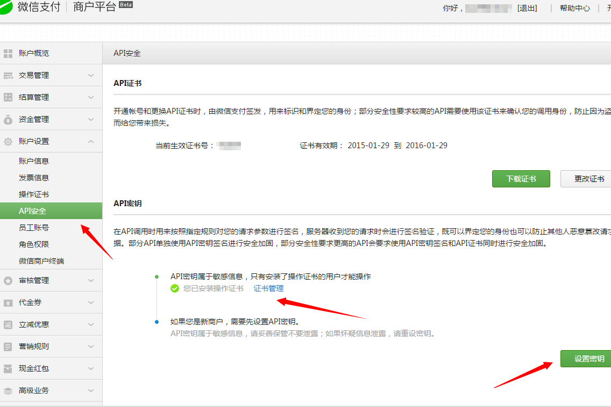Click the 代金券 coupon icon
This screenshot has height=407, width=611.
pos(8,303)
